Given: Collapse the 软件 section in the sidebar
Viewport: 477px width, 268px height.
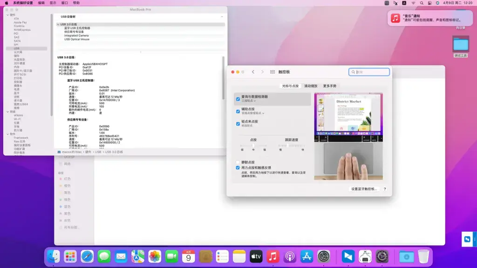Looking at the screenshot, I should click(x=8, y=134).
